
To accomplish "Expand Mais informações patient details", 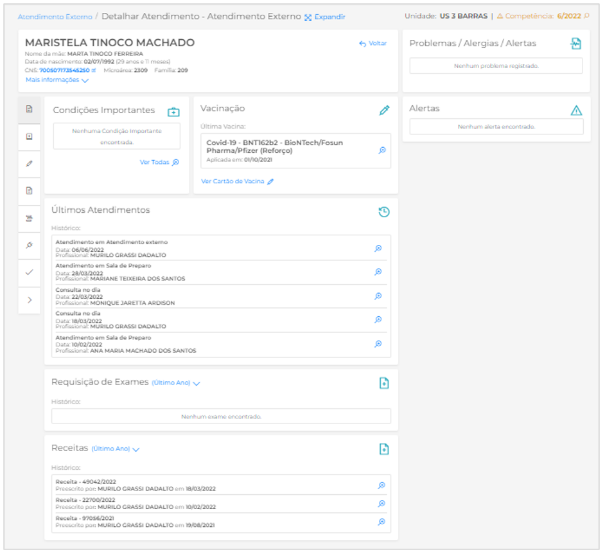I will (x=57, y=80).
